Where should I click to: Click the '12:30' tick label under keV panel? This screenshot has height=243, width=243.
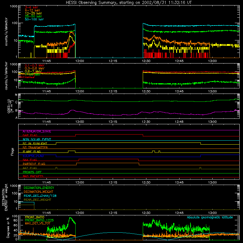coord(146,61)
